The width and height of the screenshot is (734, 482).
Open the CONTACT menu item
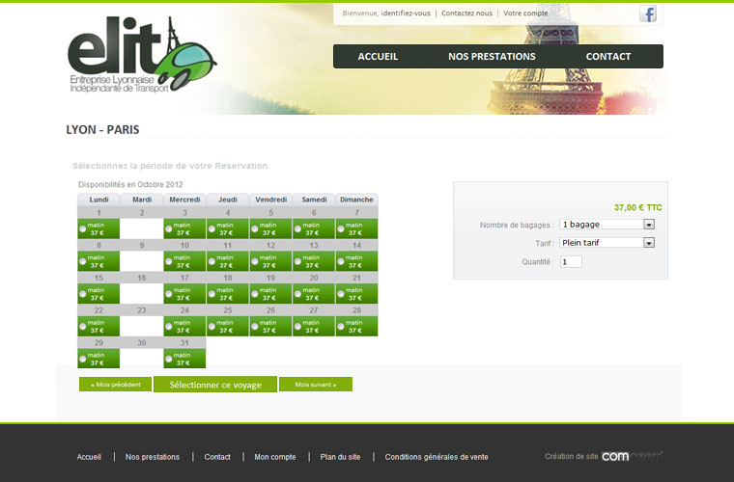608,57
